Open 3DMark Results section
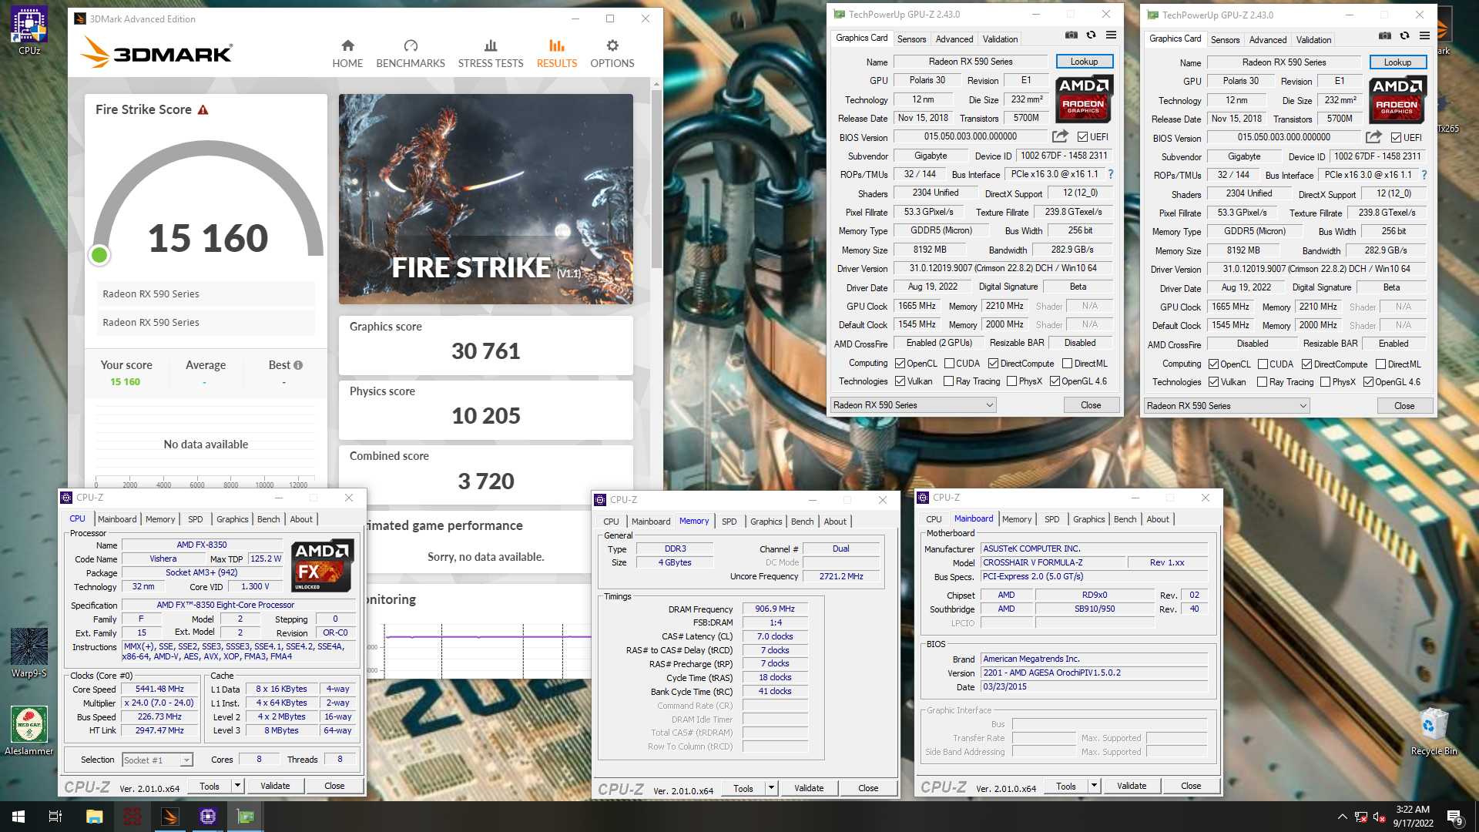The width and height of the screenshot is (1479, 832). coord(557,54)
